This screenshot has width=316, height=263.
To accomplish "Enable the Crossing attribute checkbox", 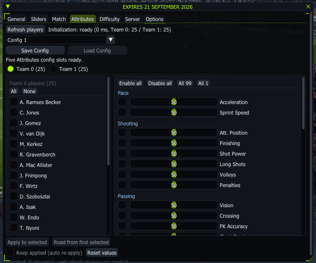I will click(x=122, y=215).
